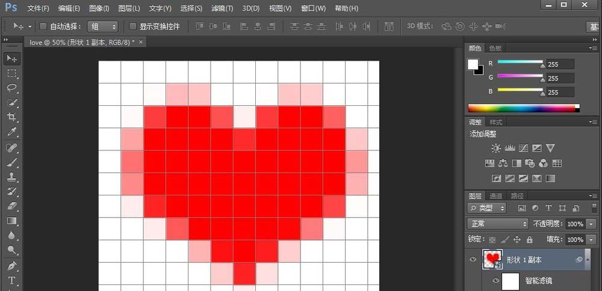Toggle lock image pixels (brush icon)
Screen dimensions: 602x291
(x=504, y=240)
